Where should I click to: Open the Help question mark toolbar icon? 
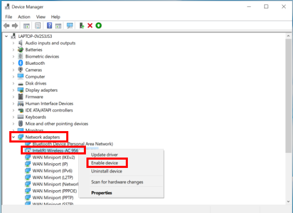click(x=49, y=25)
